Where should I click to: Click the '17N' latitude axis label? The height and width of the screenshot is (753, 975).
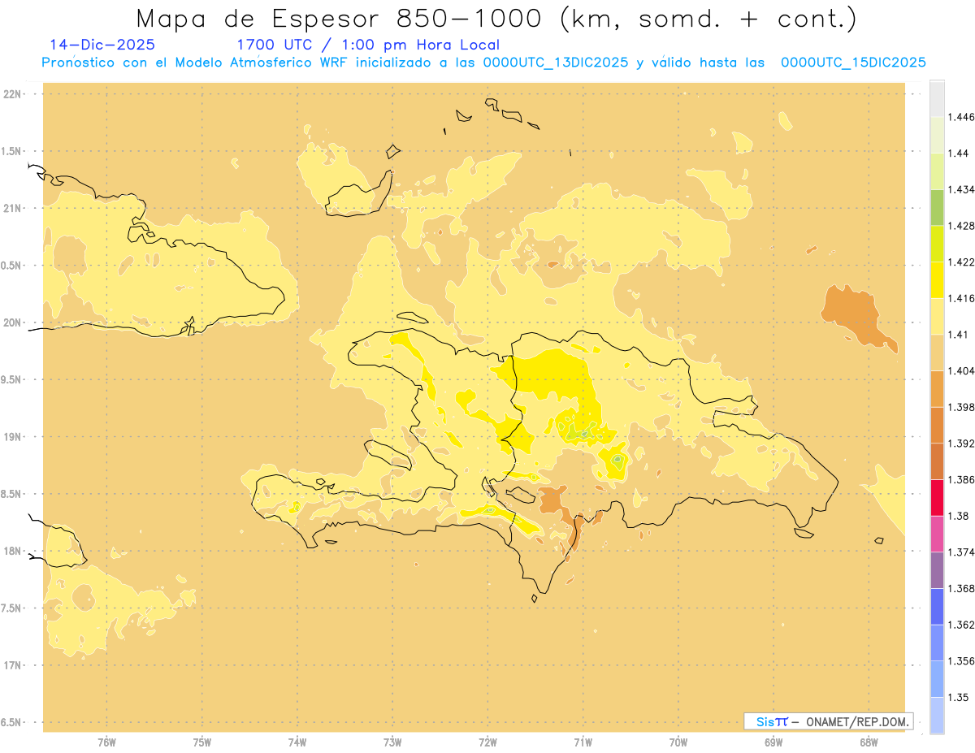[14, 666]
